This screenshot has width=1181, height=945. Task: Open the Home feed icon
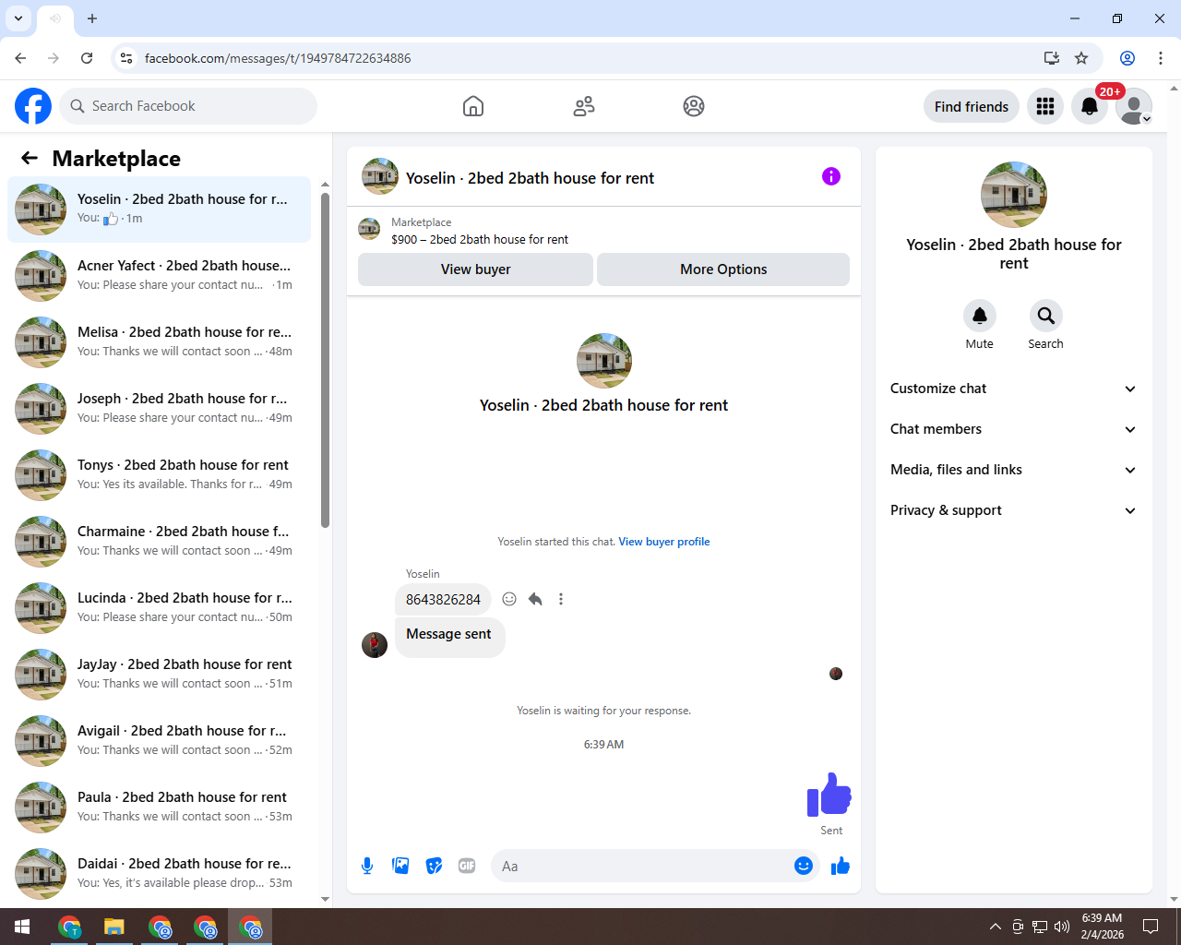[x=473, y=106]
